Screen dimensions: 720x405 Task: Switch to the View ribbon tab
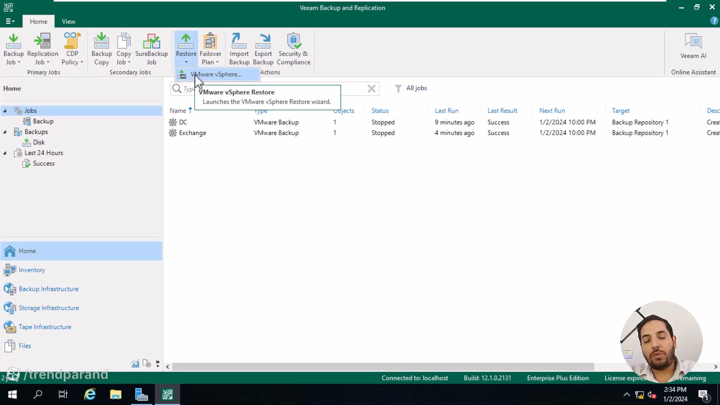[x=68, y=21]
